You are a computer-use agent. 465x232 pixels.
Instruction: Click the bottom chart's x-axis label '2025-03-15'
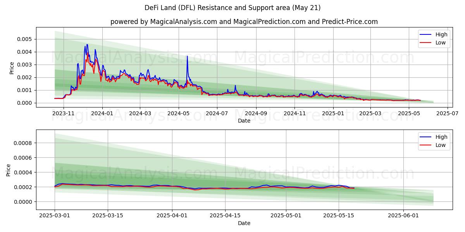(107, 216)
